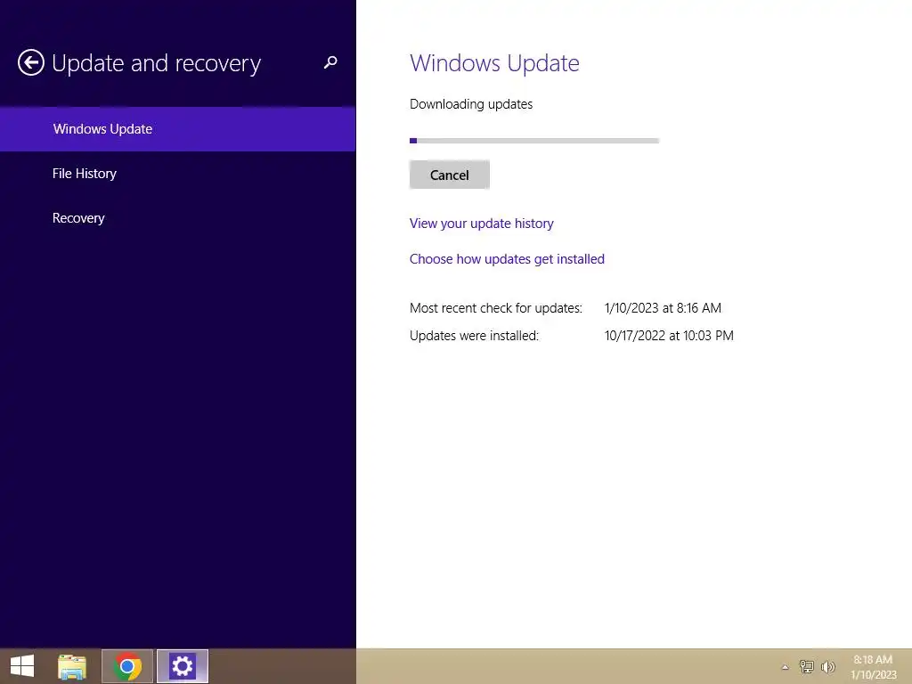Click 'Most recent check for updates:' label
This screenshot has height=684, width=912.
coord(495,307)
